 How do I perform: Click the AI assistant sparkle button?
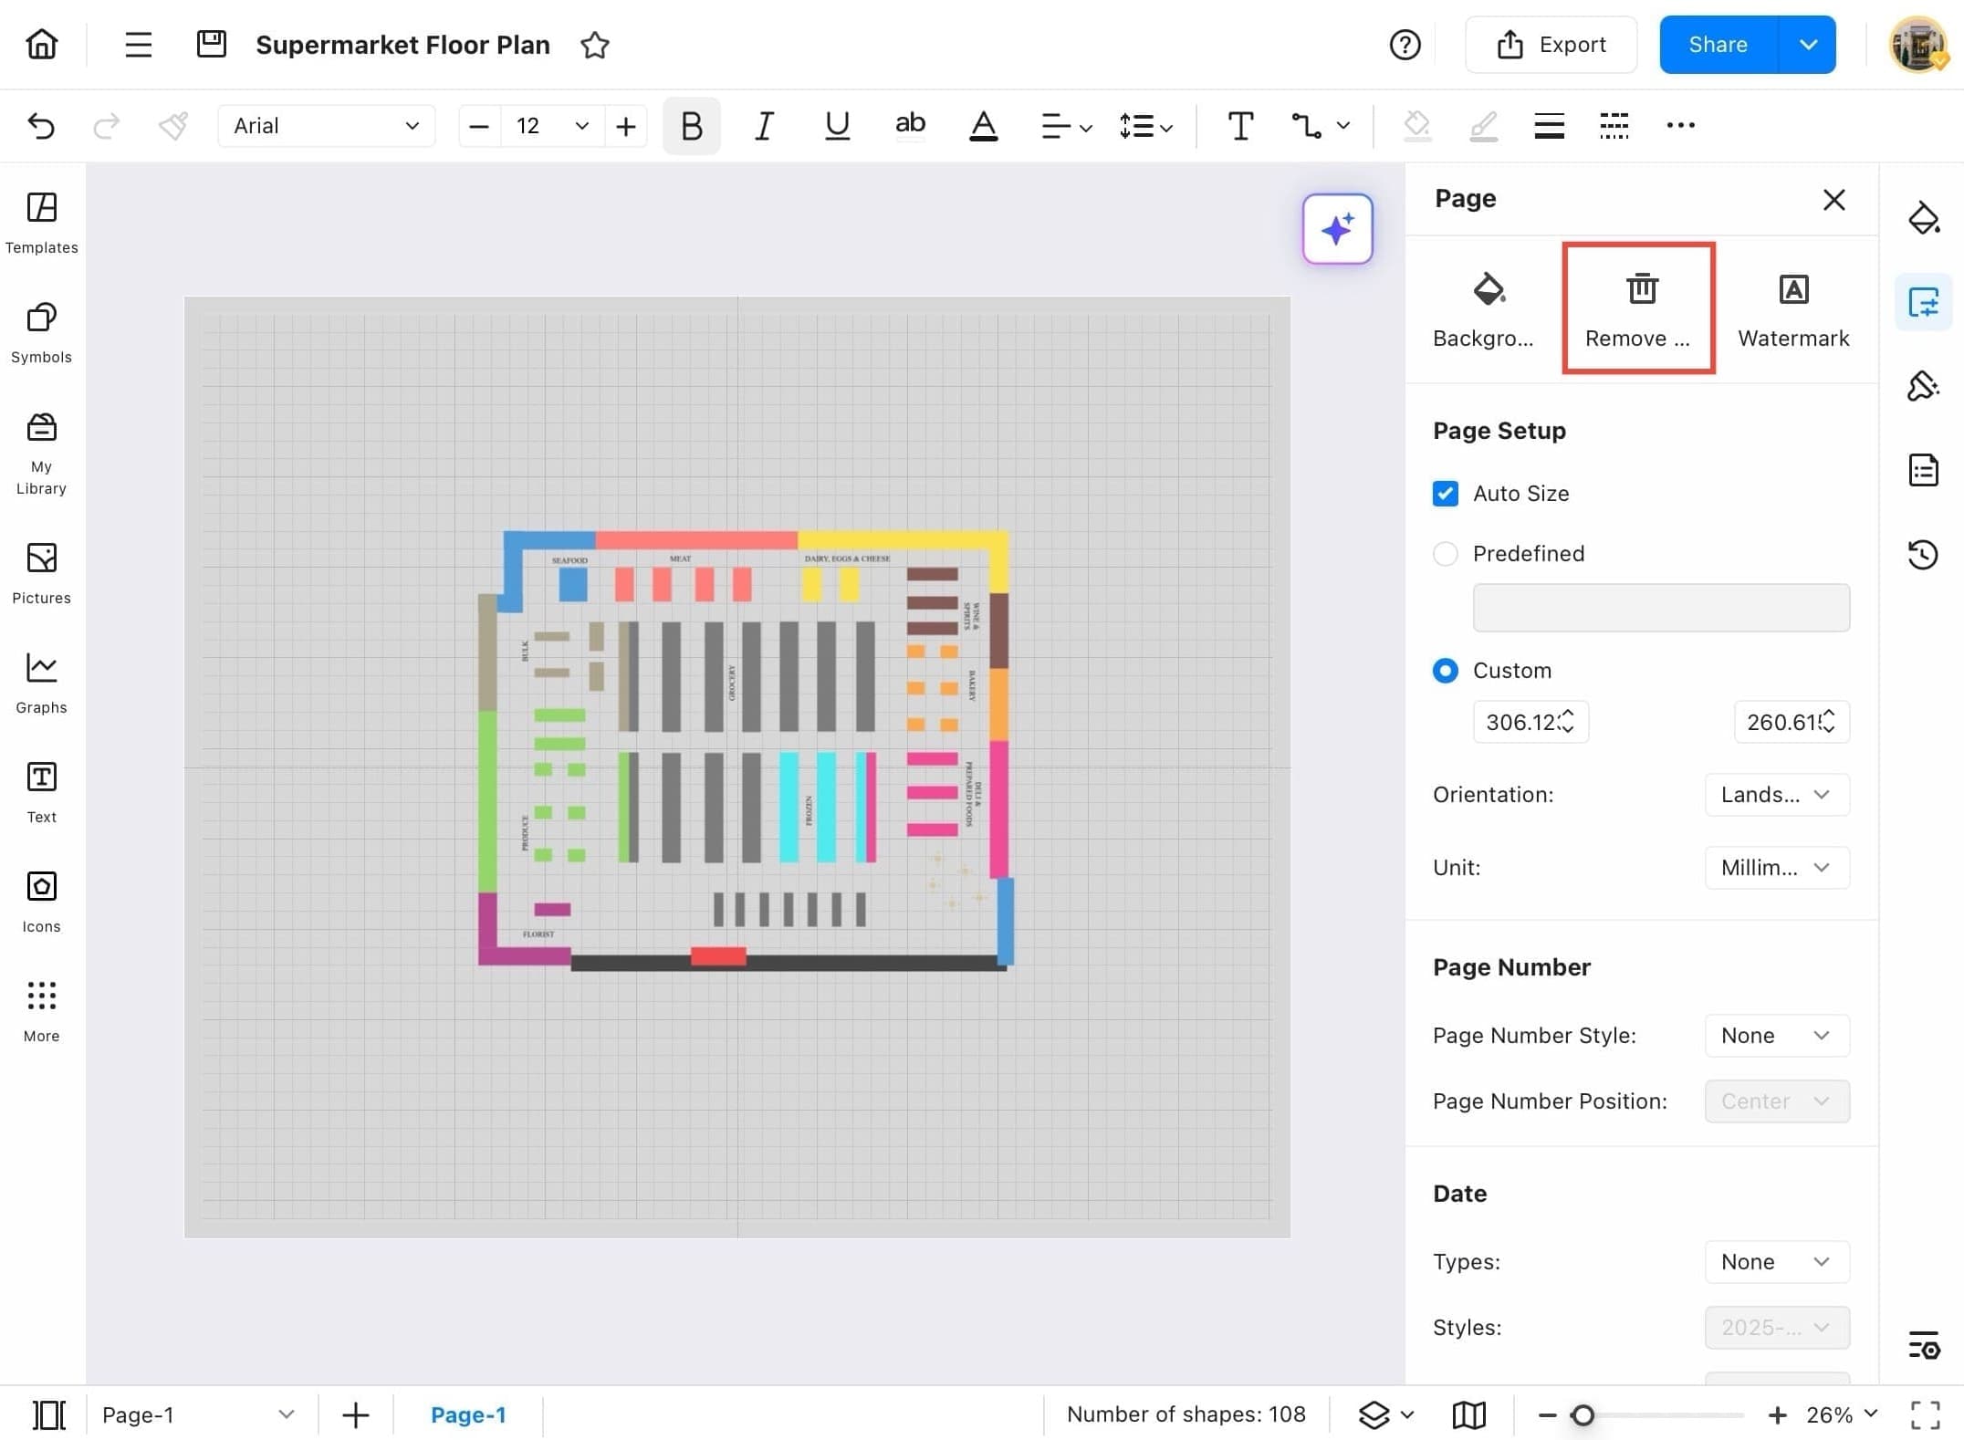[1337, 229]
